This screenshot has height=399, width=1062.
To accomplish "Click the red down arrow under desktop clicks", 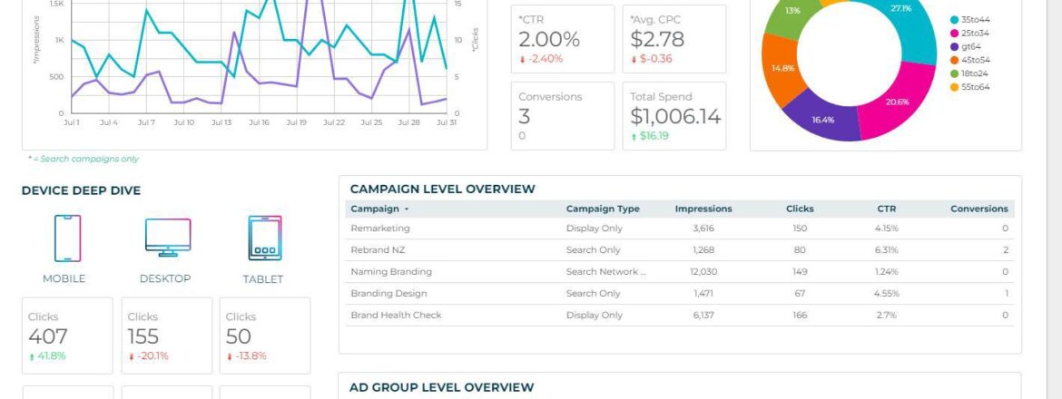I will point(131,356).
